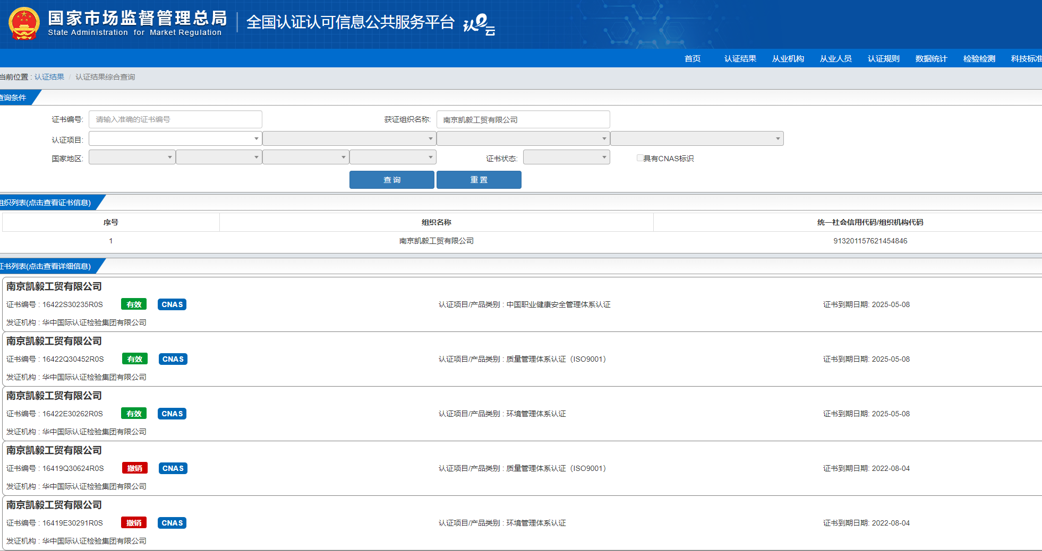
Task: Click CNAS badge for certificate 16419E30291R0S
Action: click(172, 523)
